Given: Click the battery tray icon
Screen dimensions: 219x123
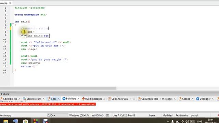Looking at the screenshot, I should click(x=177, y=122).
